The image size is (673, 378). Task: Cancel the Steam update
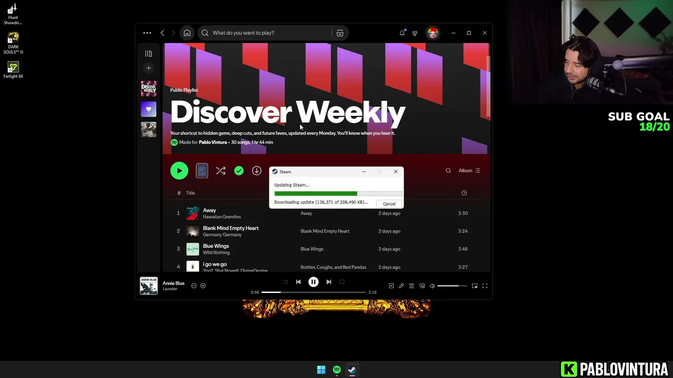[x=389, y=204]
